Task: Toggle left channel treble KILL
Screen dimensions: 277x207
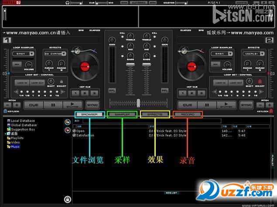Action: pos(122,37)
